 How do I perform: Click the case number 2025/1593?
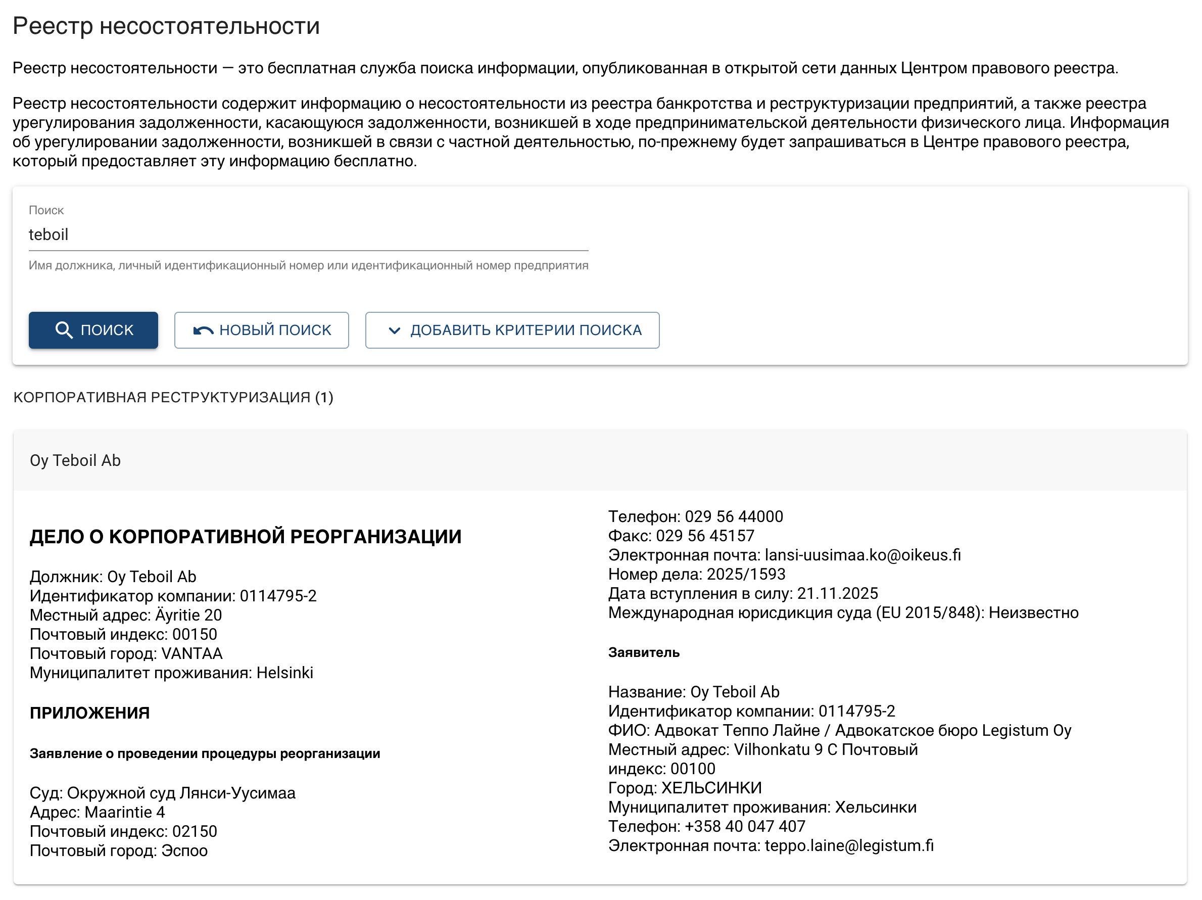(x=746, y=574)
